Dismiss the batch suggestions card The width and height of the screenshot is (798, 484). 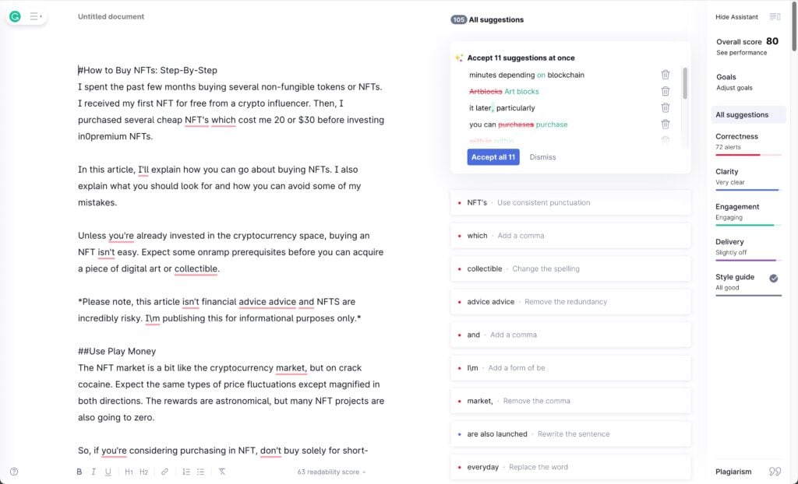[542, 157]
